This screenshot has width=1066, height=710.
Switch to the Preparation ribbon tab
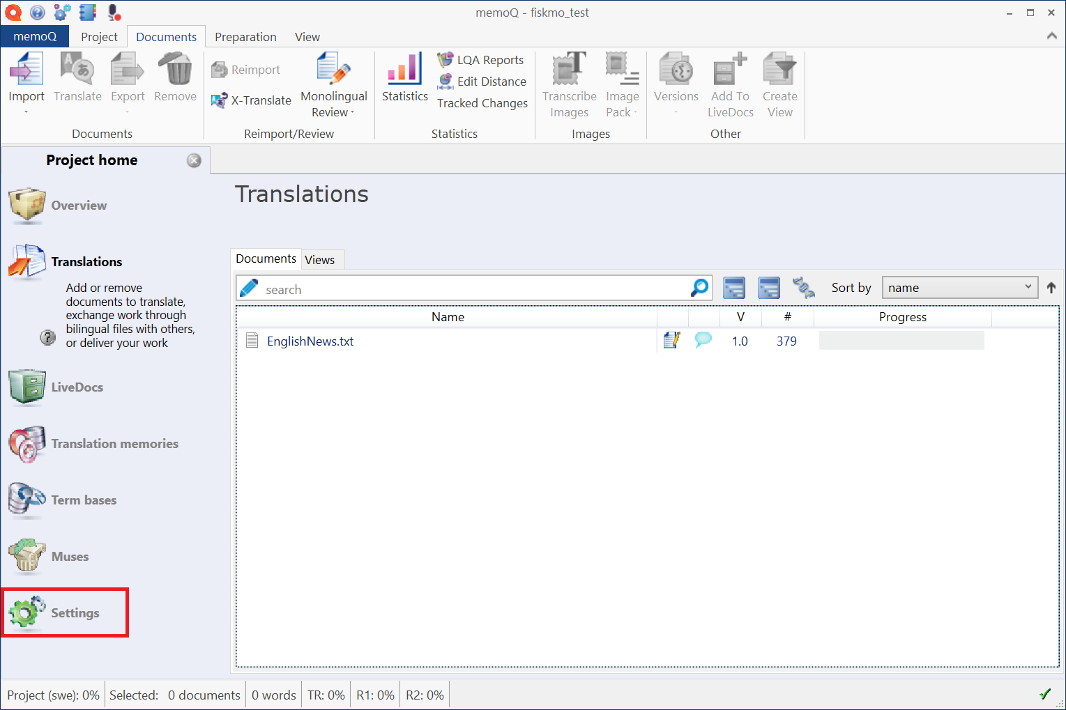[x=245, y=37]
